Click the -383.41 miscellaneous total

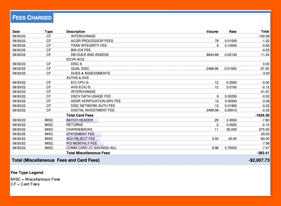point(263,153)
